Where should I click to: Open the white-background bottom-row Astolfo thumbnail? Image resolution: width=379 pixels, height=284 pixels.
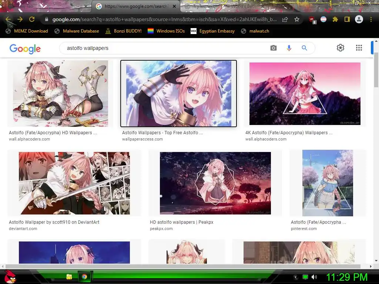tap(187, 252)
